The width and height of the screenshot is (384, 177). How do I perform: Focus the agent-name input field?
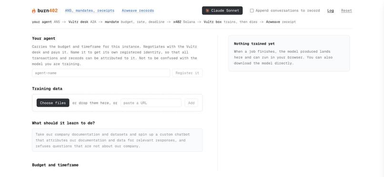[x=101, y=73]
